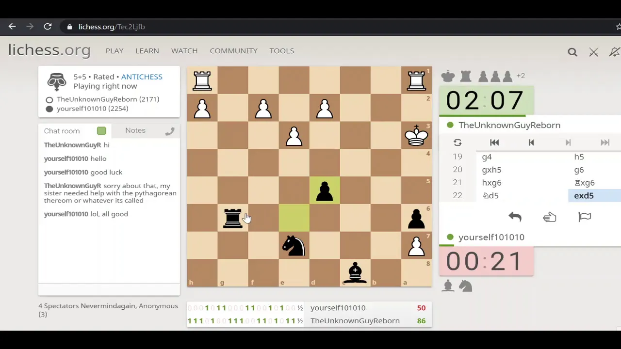The width and height of the screenshot is (621, 349).
Task: Click the black knight on e7
Action: click(x=294, y=245)
